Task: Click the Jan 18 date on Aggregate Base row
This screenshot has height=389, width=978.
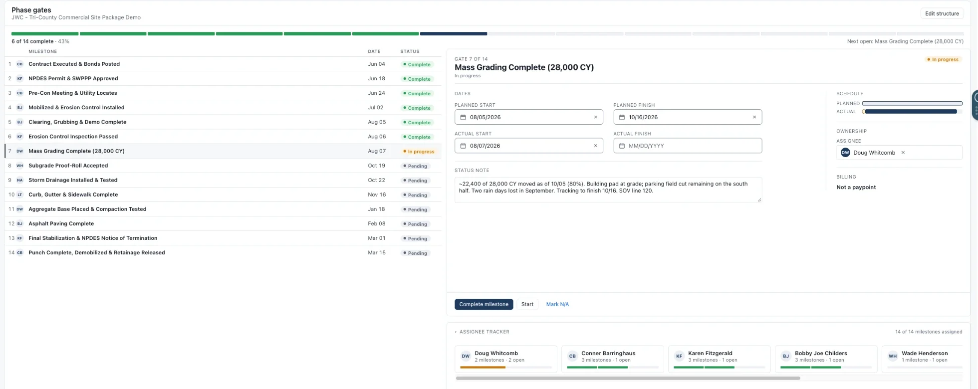Action: (x=376, y=209)
